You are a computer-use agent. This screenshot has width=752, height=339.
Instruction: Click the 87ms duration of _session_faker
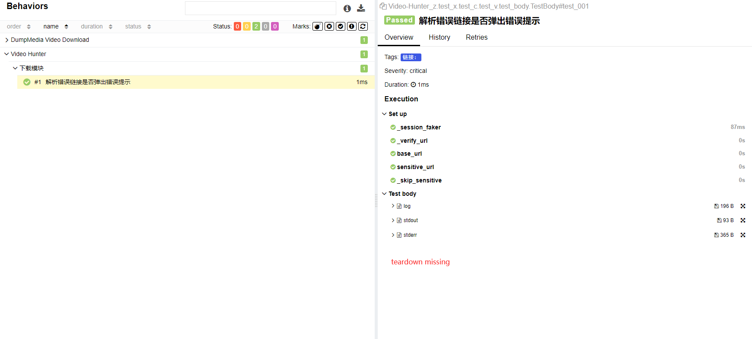(738, 127)
